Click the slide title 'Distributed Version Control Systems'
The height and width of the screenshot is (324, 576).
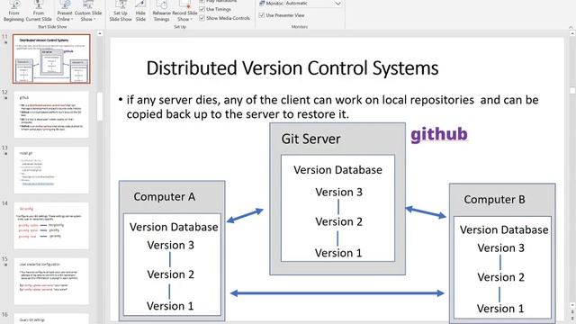tap(292, 68)
